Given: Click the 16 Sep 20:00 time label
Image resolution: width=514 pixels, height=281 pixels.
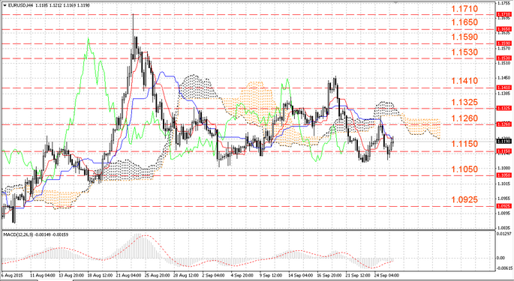Looking at the screenshot, I should (x=329, y=276).
